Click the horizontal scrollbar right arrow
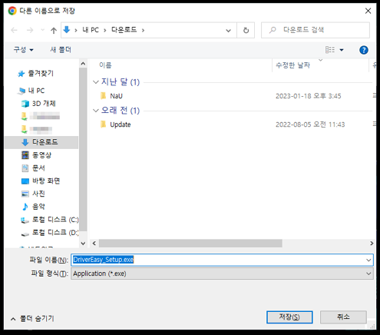This screenshot has width=380, height=335. tap(372, 244)
